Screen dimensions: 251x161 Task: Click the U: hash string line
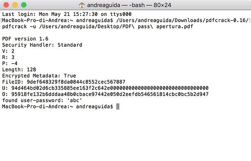[105, 88]
